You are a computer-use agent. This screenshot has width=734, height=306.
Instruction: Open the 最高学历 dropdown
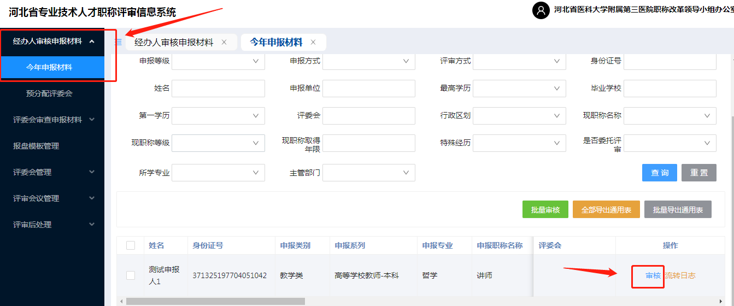519,89
